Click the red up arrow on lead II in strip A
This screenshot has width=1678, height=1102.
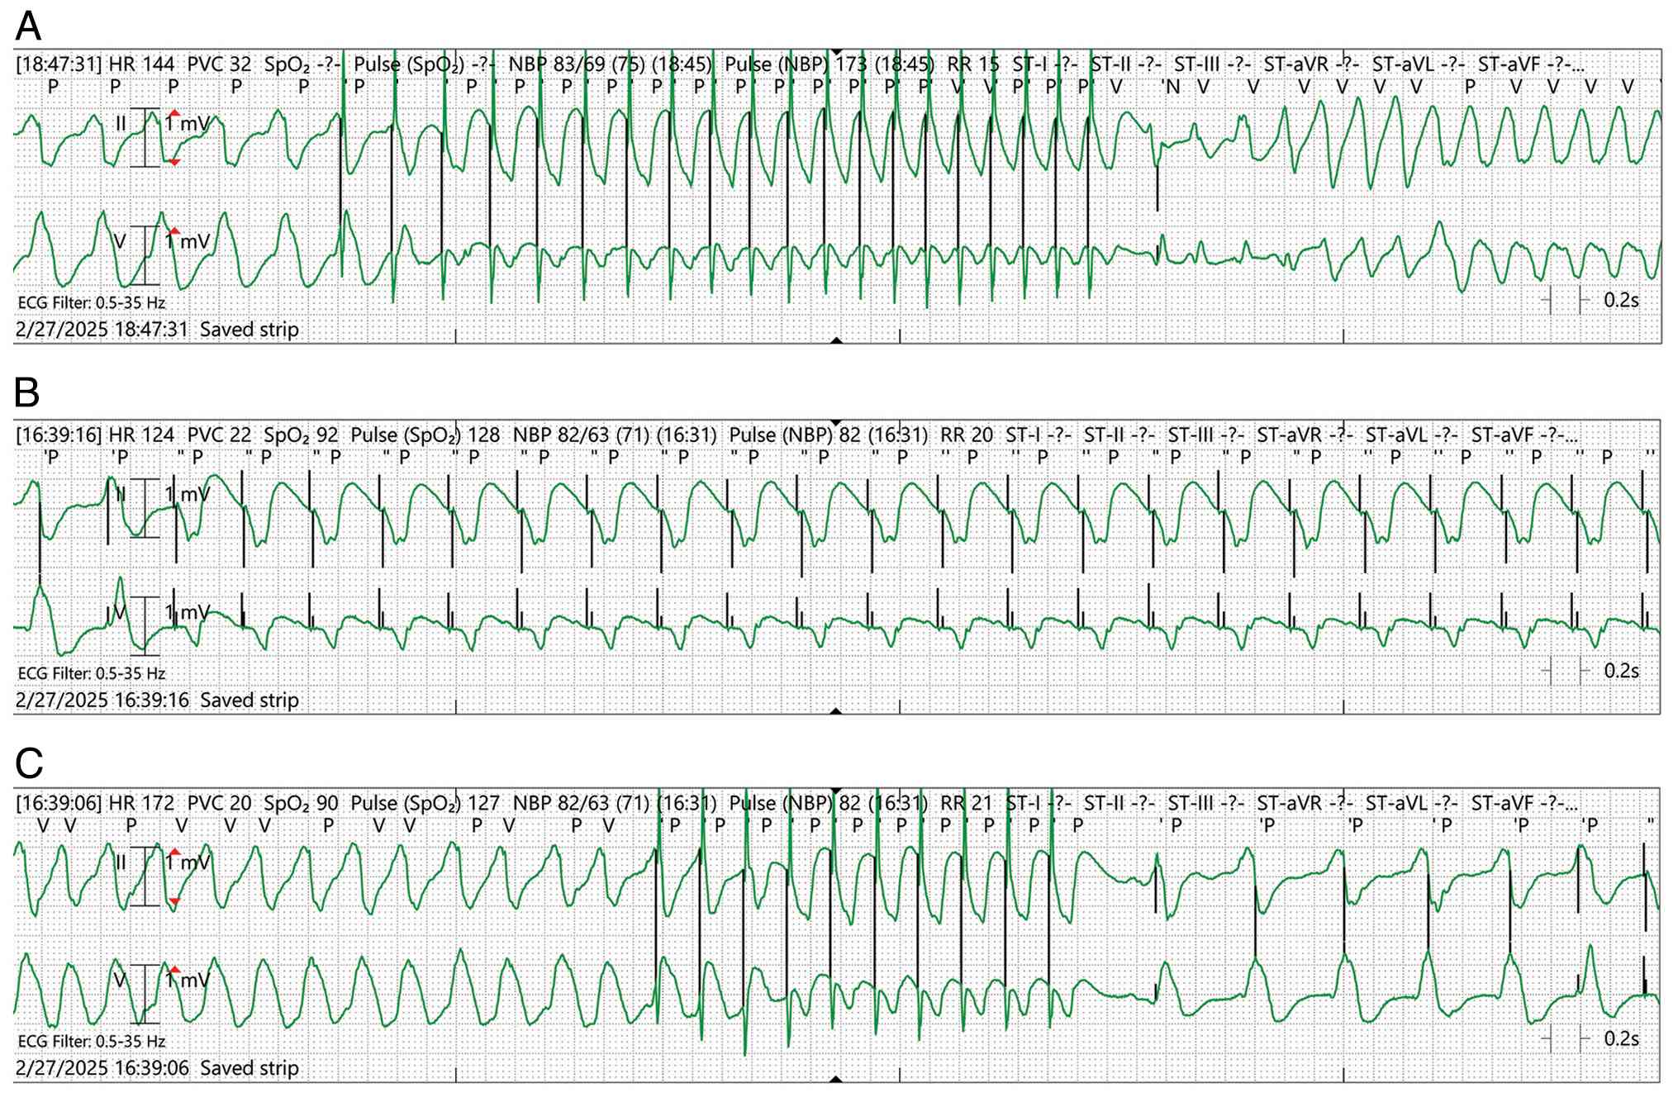(174, 113)
